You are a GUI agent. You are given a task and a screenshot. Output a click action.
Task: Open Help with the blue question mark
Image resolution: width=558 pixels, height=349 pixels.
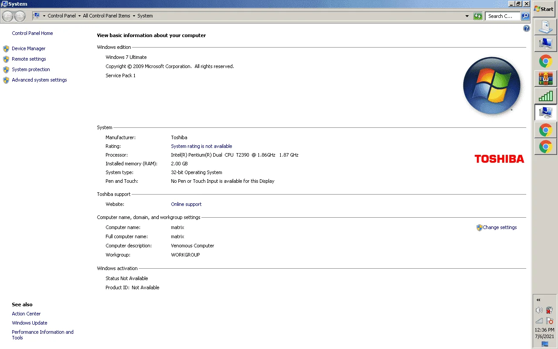point(526,28)
